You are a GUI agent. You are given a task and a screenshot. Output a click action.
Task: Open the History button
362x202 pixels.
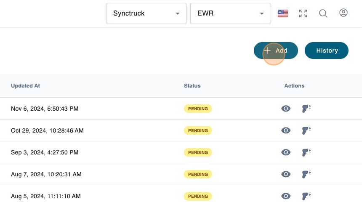(x=327, y=50)
